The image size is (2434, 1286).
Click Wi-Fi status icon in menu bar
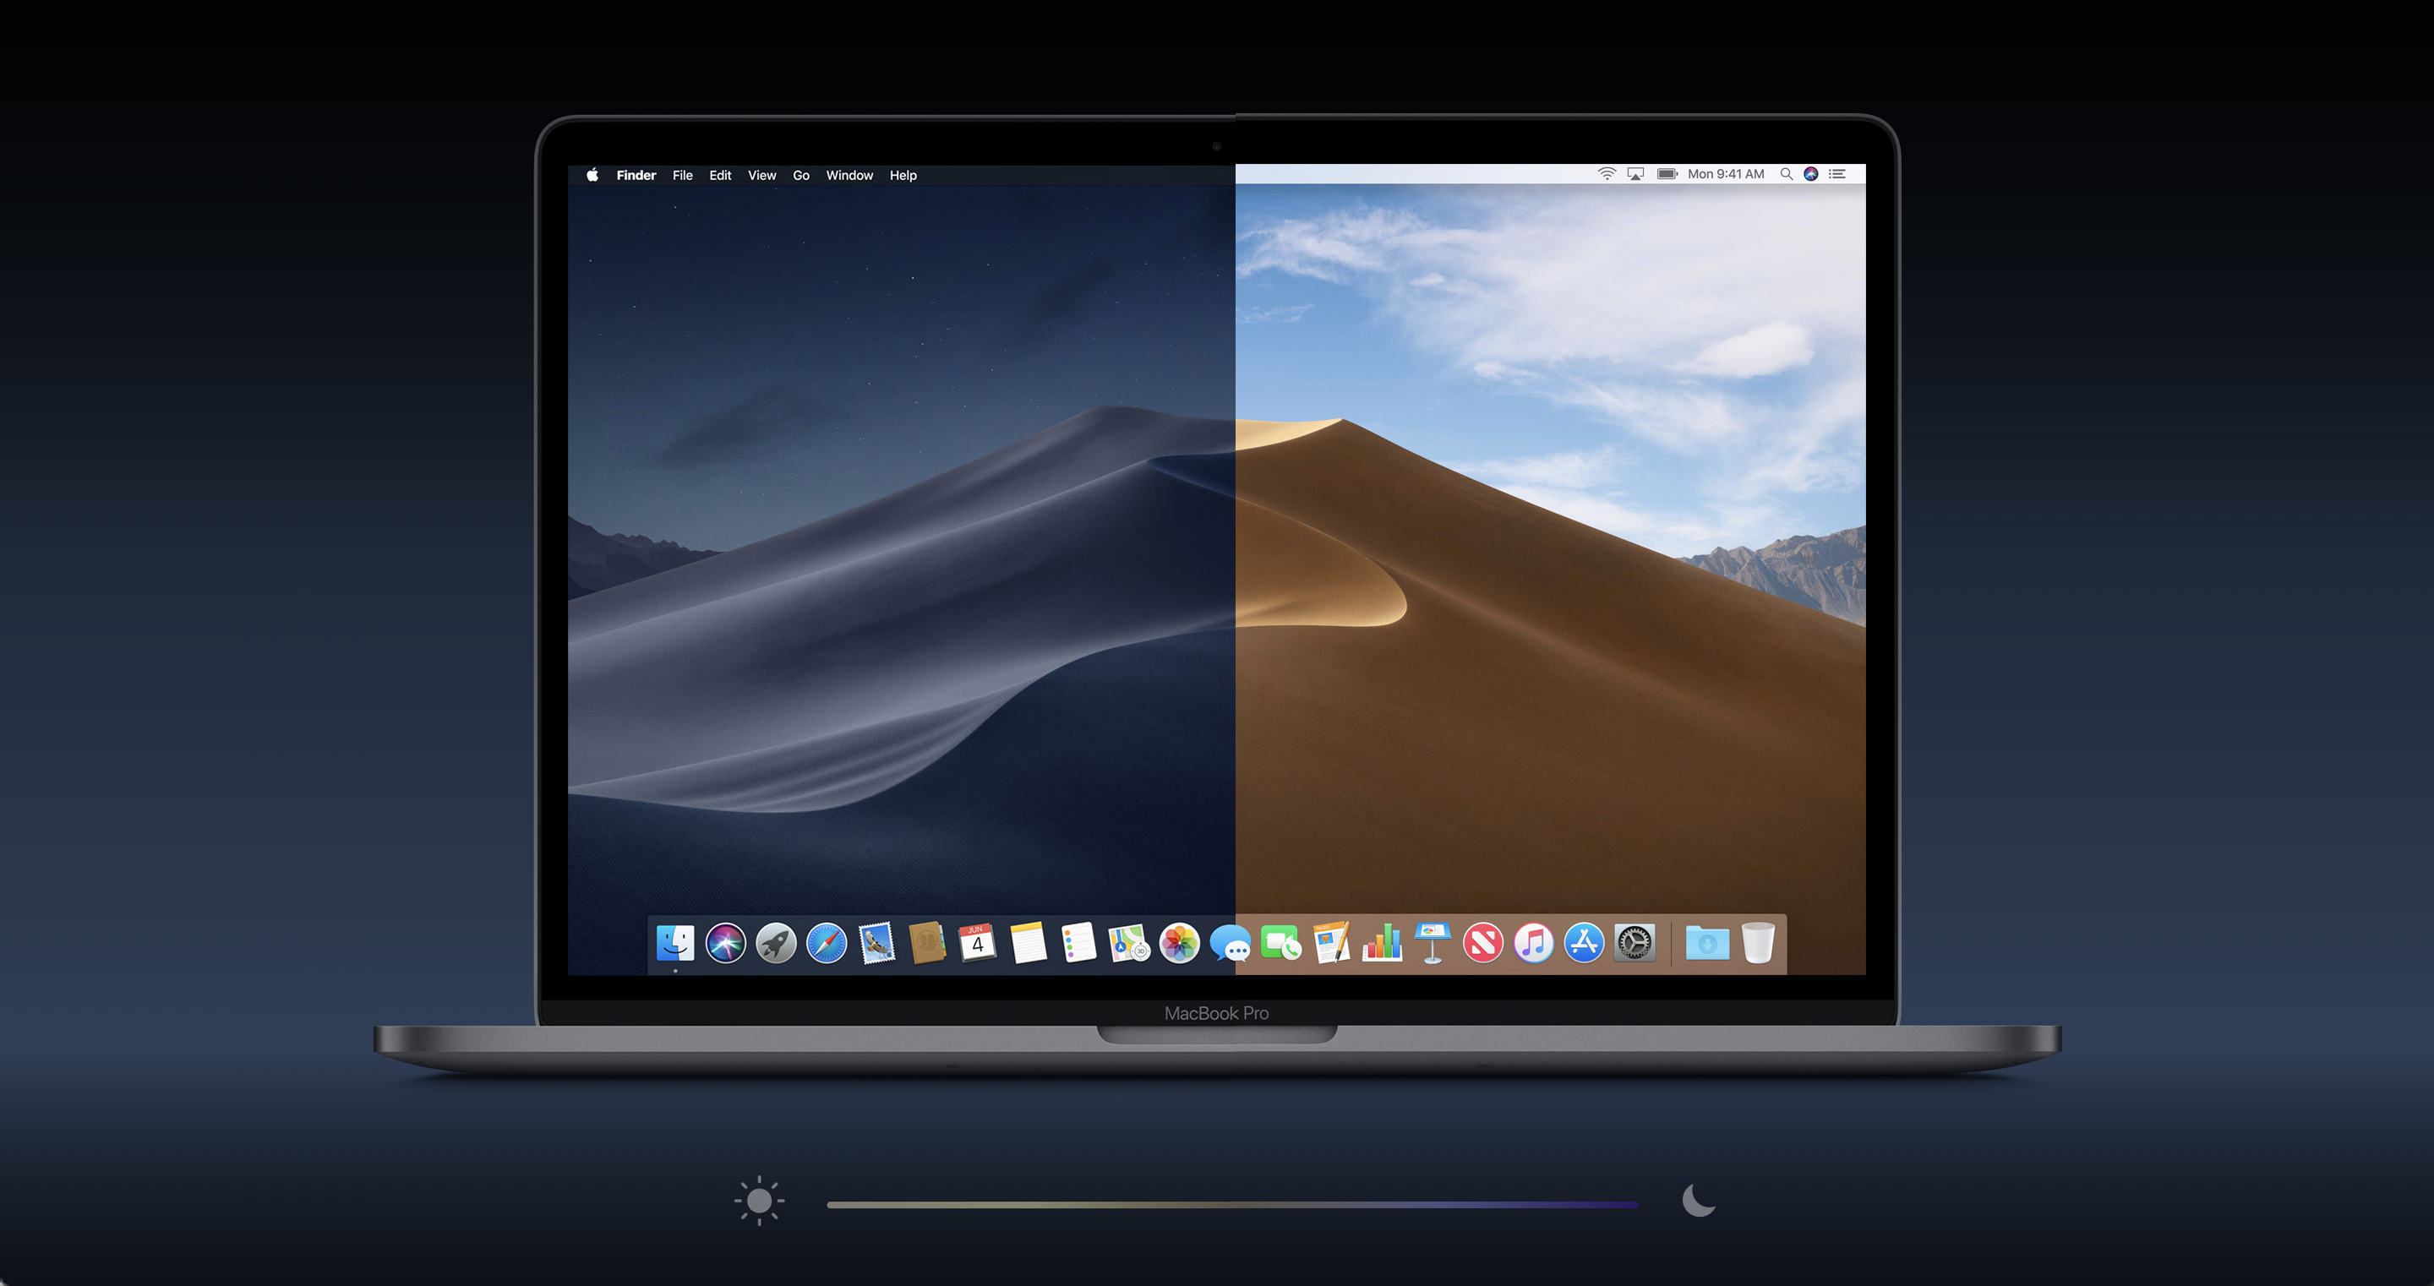click(x=1607, y=174)
